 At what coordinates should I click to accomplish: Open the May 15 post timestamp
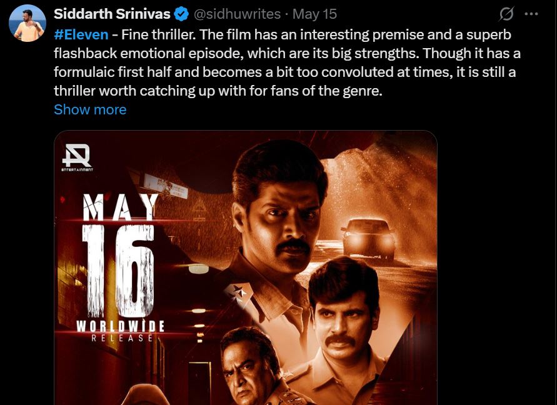[x=314, y=14]
